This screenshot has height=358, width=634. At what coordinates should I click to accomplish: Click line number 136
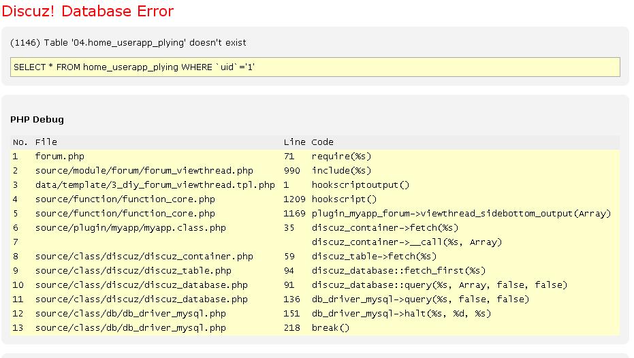[x=292, y=299]
